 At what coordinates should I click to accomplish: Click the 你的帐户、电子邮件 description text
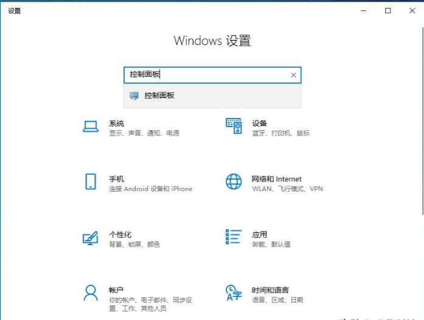[x=150, y=304]
